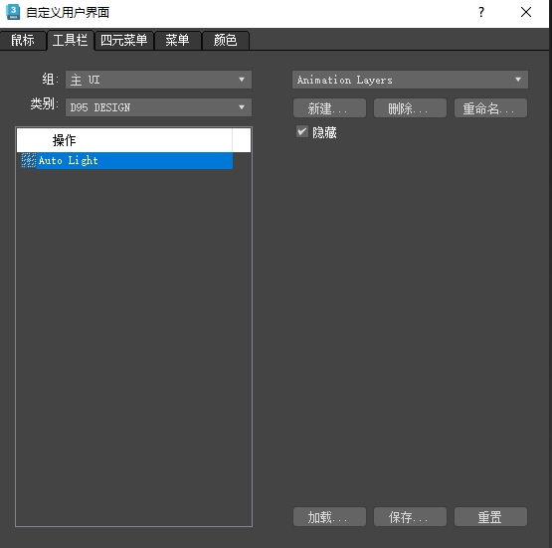Click the Auto Light action icon
The height and width of the screenshot is (548, 552).
(29, 160)
